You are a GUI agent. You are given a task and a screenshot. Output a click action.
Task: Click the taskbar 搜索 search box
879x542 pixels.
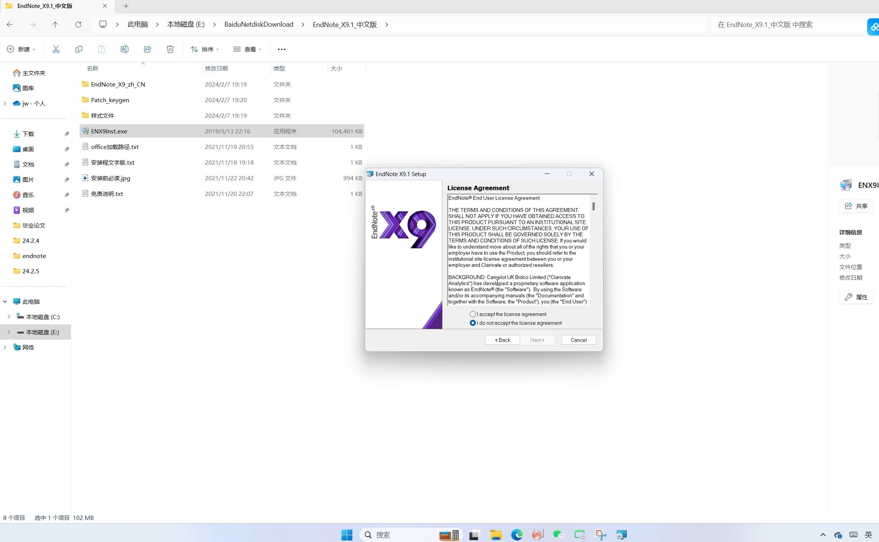tap(411, 535)
